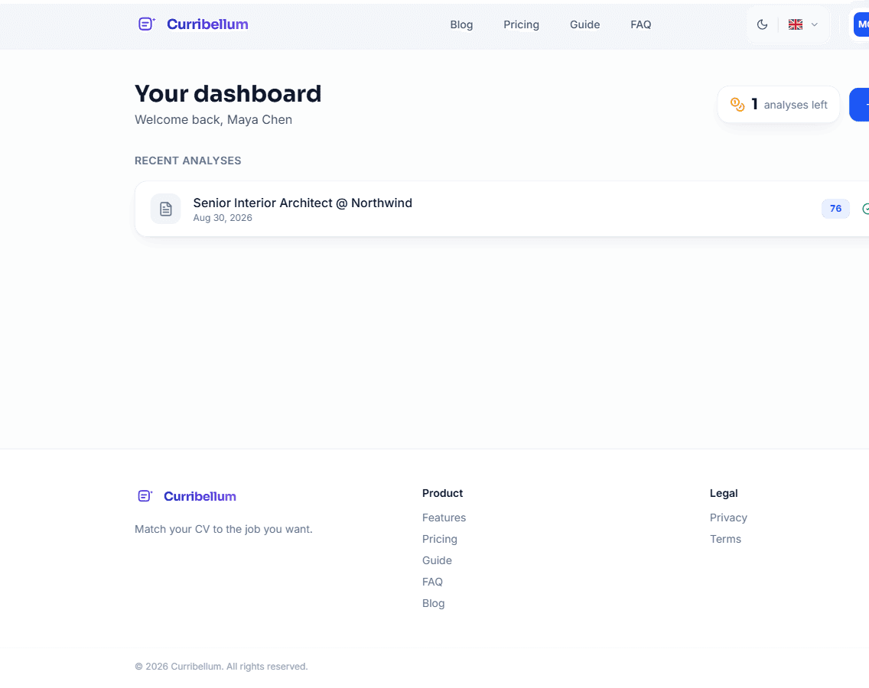Viewport: 869px width, 688px height.
Task: Click the '1 analyses left' credits badge
Action: tap(779, 104)
